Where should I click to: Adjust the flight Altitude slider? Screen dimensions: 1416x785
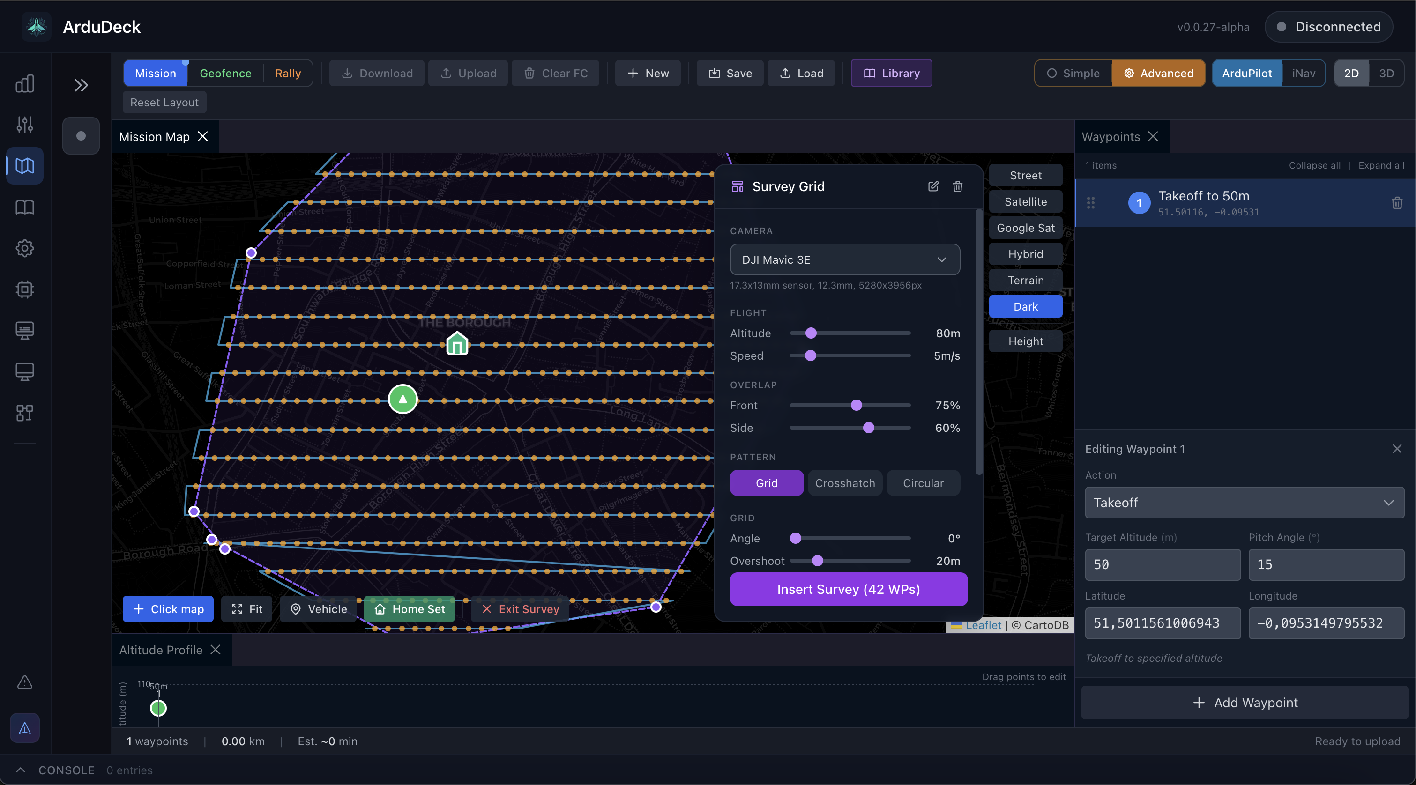click(850, 333)
